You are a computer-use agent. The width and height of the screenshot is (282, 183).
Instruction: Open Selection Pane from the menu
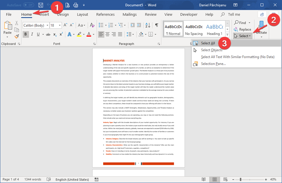coord(236,64)
